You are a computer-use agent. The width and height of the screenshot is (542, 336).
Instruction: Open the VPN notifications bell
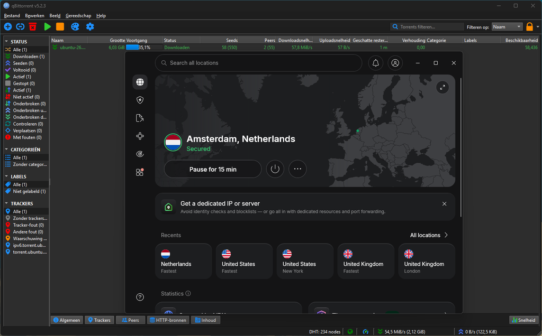pyautogui.click(x=376, y=63)
